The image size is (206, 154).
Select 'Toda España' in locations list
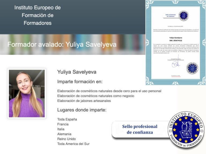[67, 119]
